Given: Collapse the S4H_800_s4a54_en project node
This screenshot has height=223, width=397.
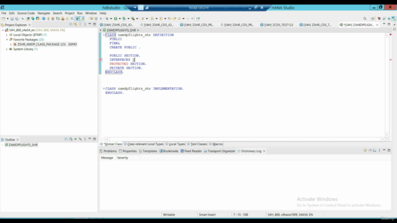Looking at the screenshot, I should tap(2, 30).
